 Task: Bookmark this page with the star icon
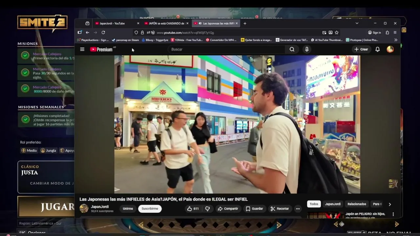[x=337, y=32]
